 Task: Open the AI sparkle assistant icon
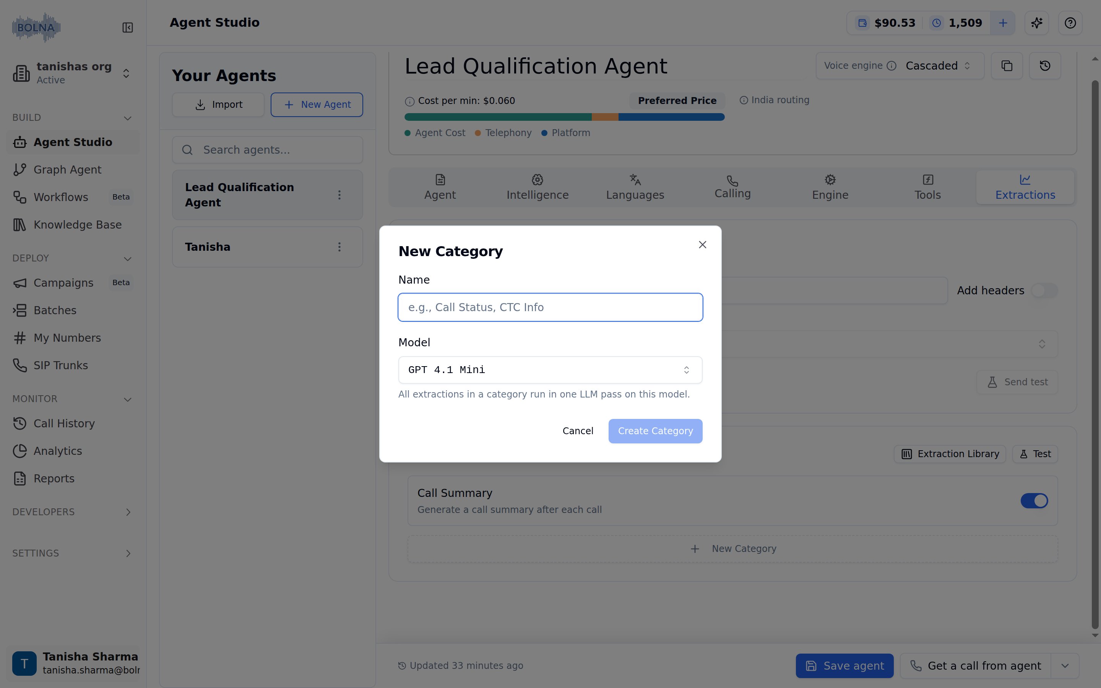(x=1036, y=23)
